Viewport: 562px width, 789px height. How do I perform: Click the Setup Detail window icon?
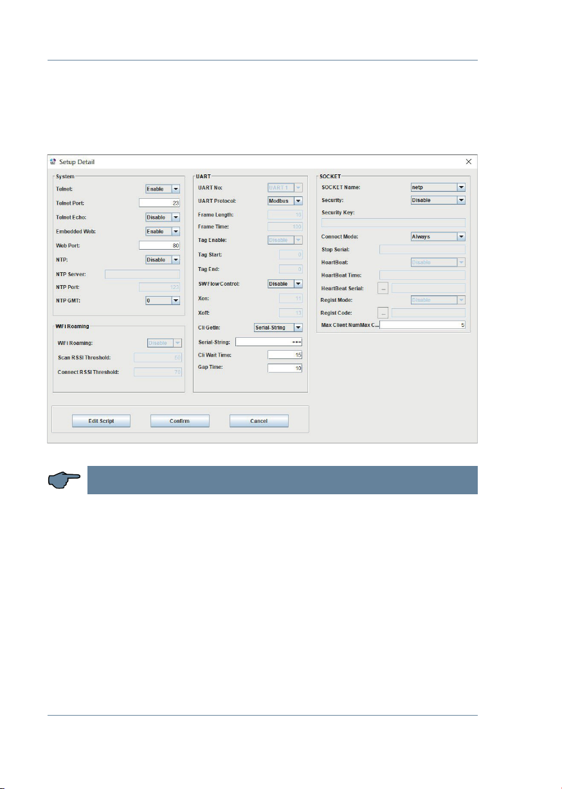[53, 161]
